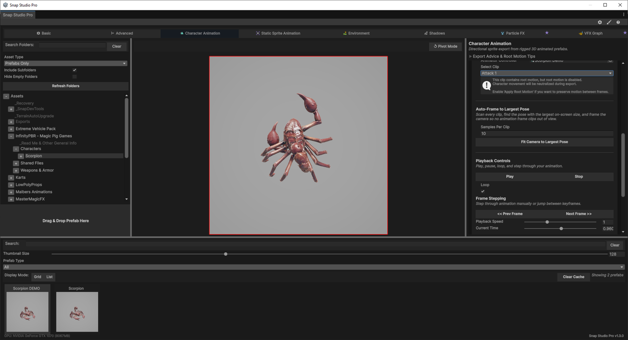Click the root motion warning exclamation icon
628x340 pixels.
coord(486,86)
